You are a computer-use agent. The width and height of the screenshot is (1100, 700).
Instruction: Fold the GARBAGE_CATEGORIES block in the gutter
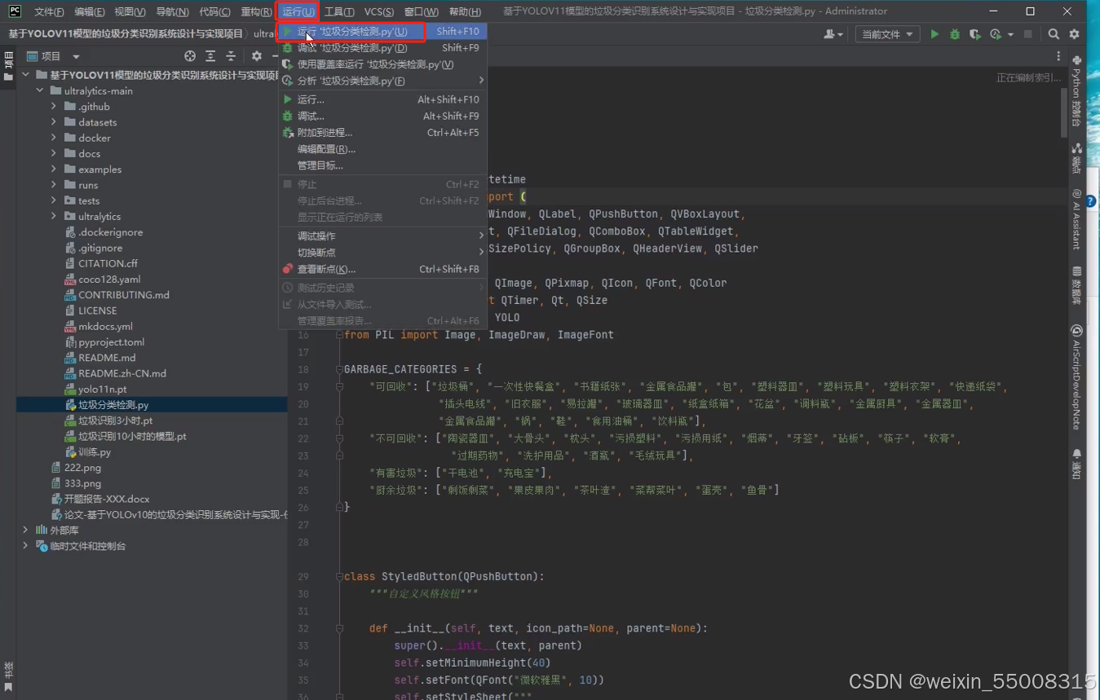pyautogui.click(x=340, y=369)
